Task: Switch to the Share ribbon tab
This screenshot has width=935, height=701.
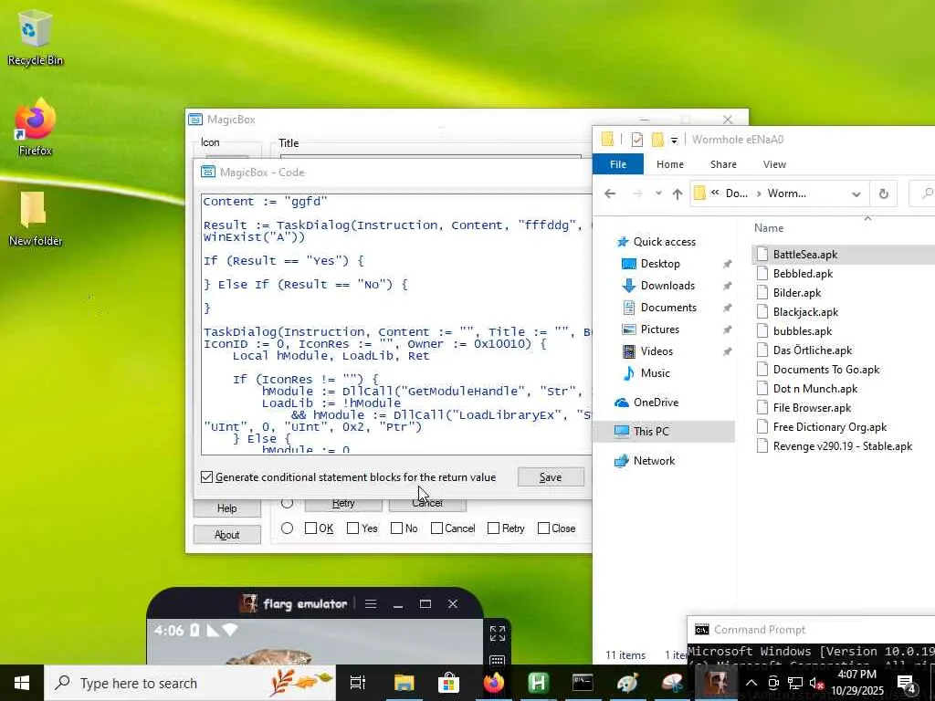Action: (723, 164)
